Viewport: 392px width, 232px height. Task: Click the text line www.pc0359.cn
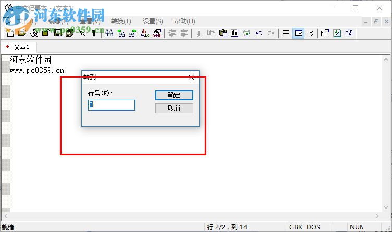coord(37,71)
